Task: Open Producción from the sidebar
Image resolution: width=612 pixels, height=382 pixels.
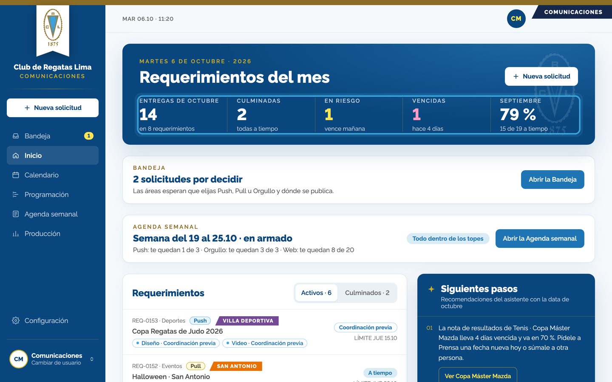Action: click(53, 233)
